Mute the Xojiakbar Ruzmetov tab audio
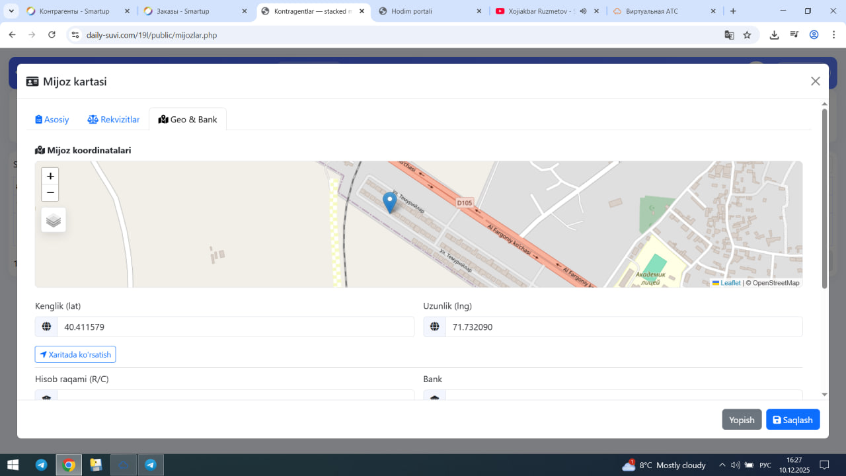 coord(583,11)
